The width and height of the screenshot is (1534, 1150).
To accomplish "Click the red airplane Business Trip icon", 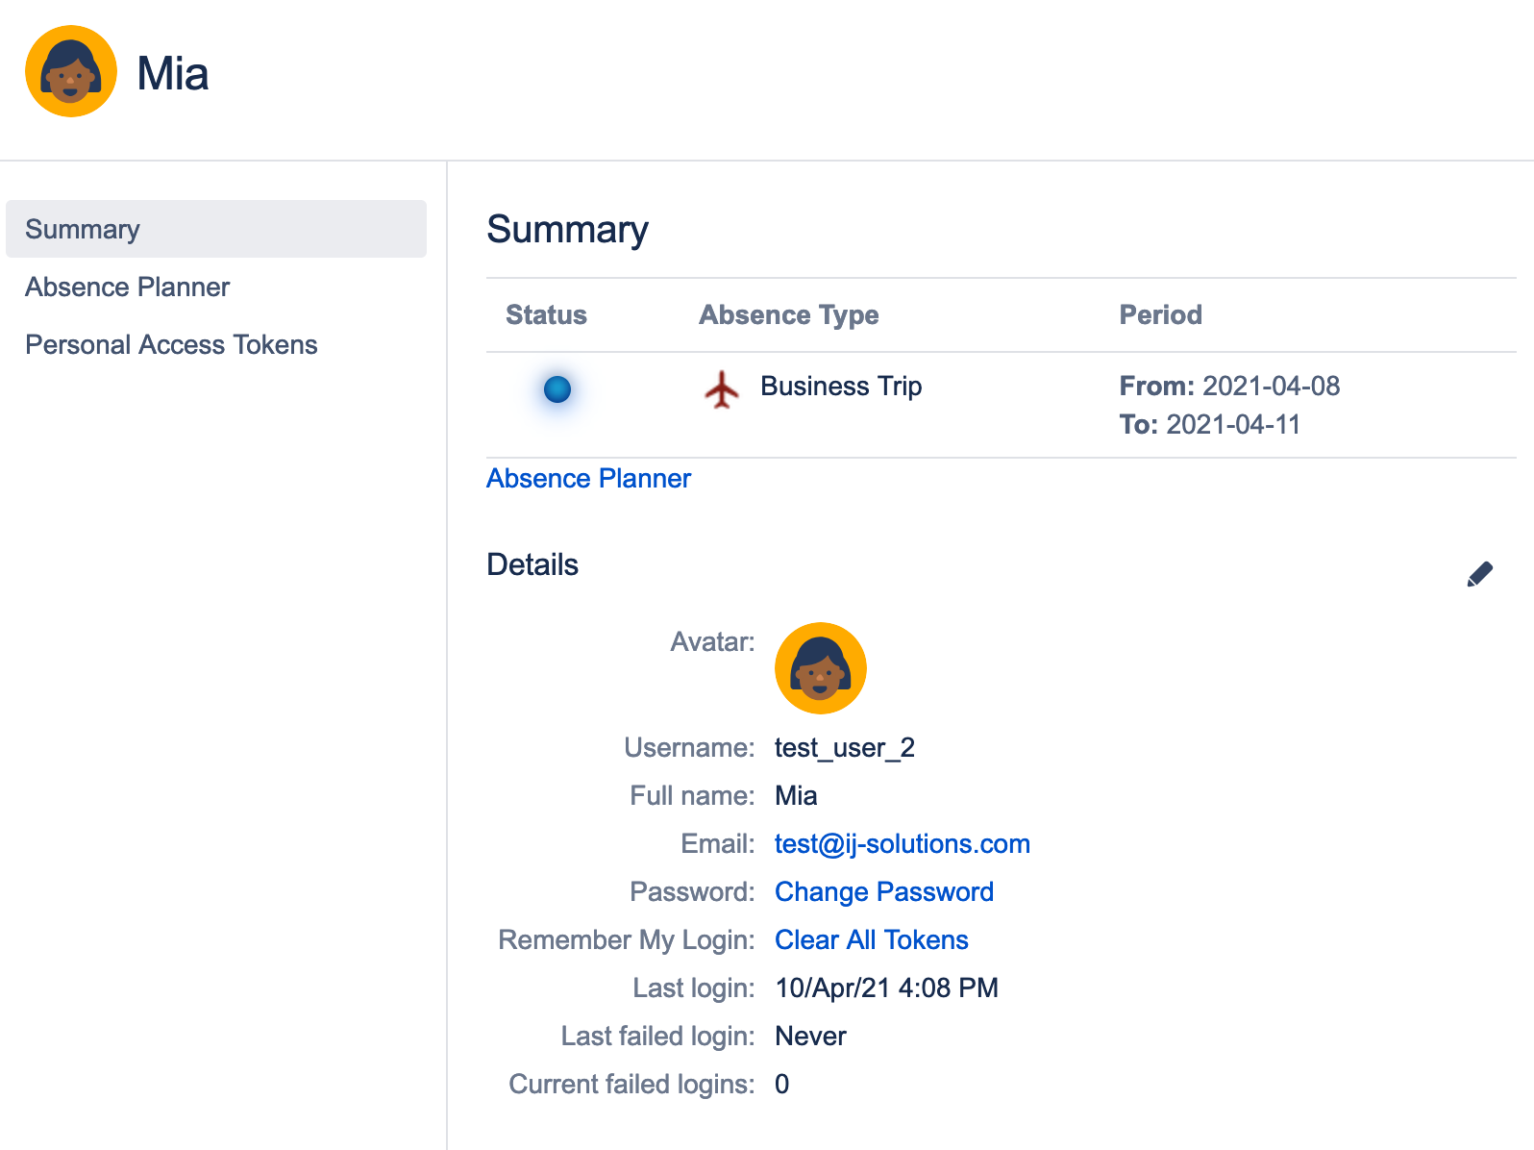I will (x=722, y=389).
